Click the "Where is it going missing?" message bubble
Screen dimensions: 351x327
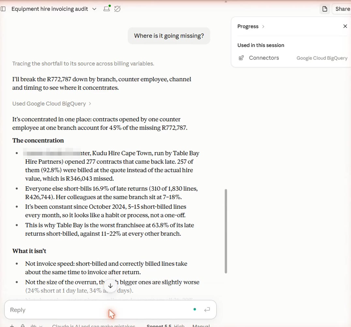[x=169, y=36]
